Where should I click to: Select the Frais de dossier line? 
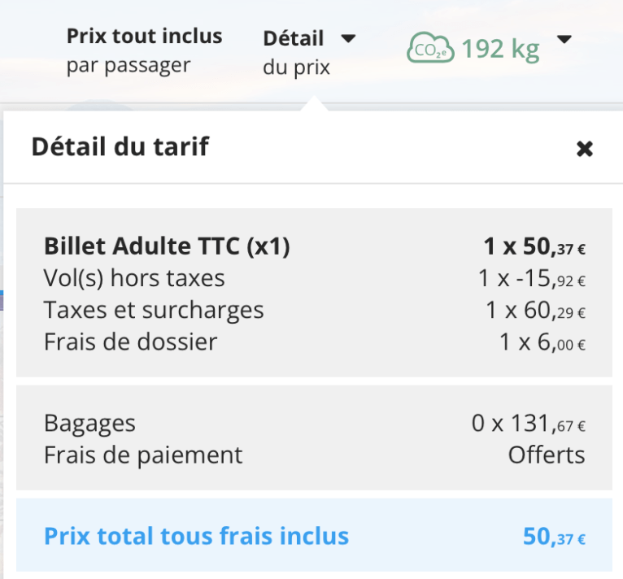click(130, 342)
